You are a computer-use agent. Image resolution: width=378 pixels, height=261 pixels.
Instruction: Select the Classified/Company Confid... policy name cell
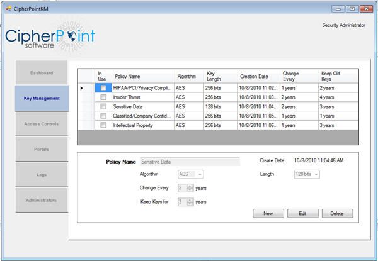(x=143, y=116)
